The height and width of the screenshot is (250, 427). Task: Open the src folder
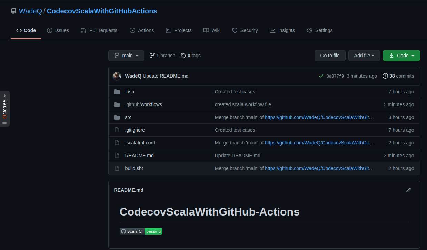(128, 117)
